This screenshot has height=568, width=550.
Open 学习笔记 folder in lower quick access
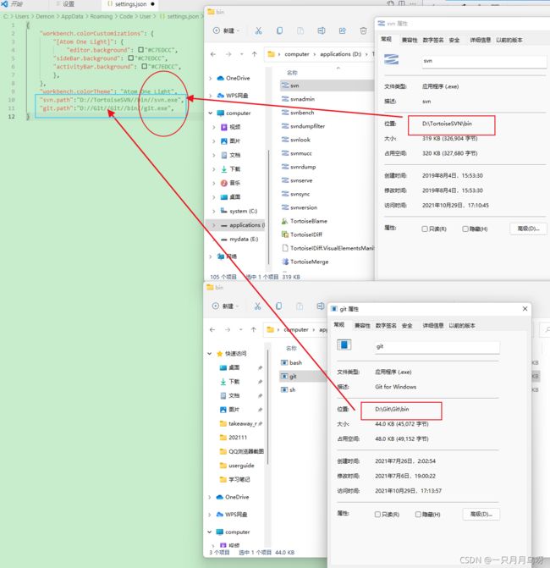(234, 480)
